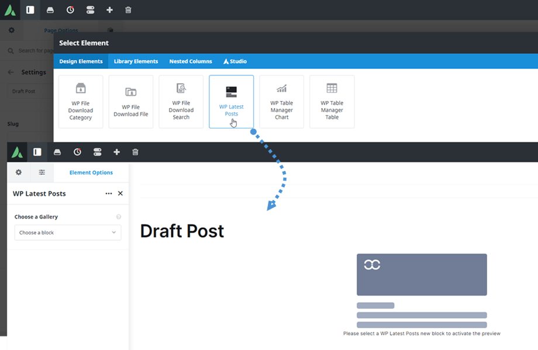The height and width of the screenshot is (350, 538).
Task: Open the Choose a block dropdown
Action: coord(68,233)
